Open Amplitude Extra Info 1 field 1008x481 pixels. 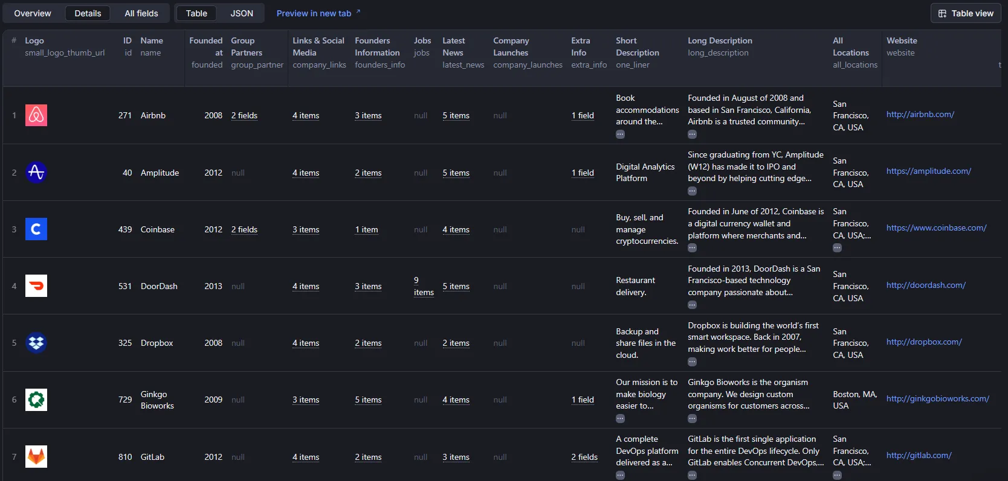583,173
